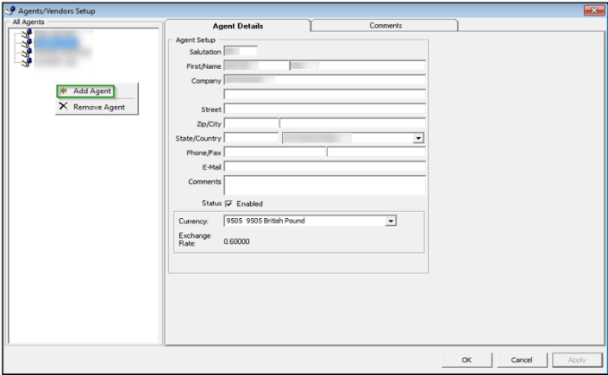Click the exchange rate value 0.60000

pyautogui.click(x=236, y=241)
